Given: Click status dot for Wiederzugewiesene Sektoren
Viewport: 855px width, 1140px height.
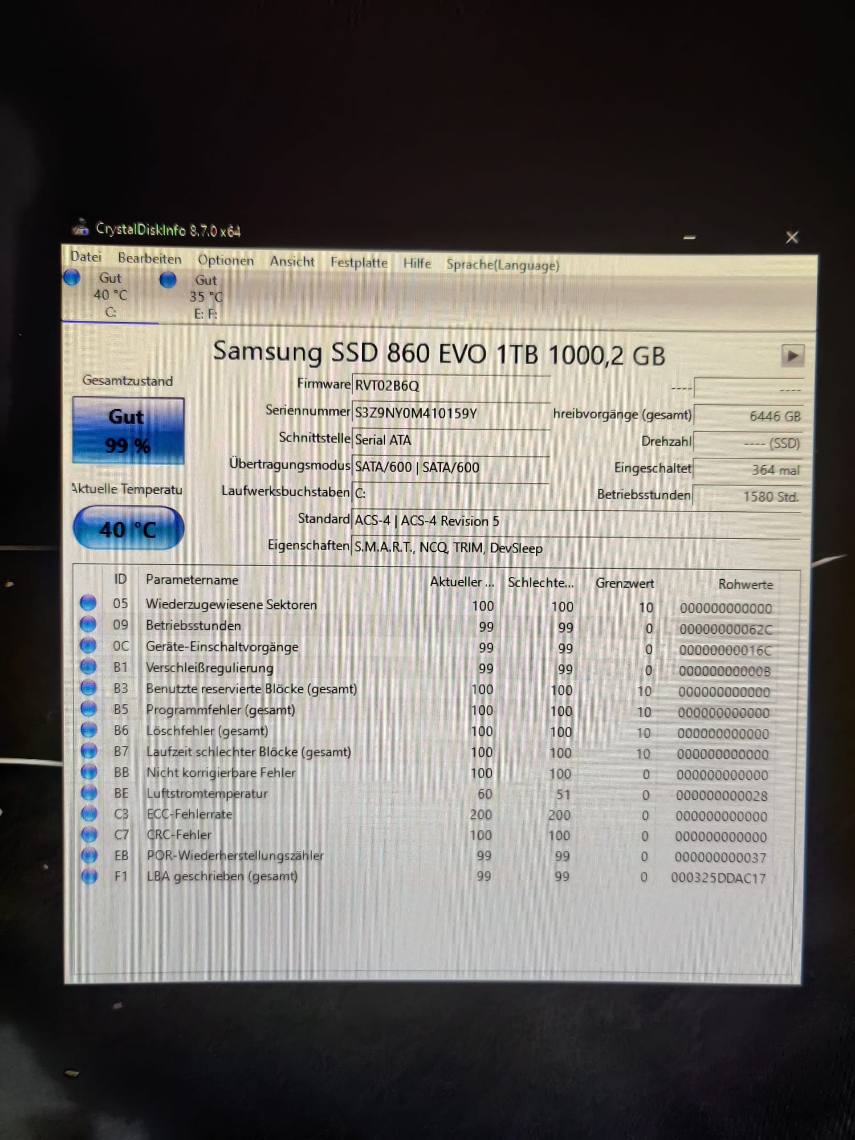Looking at the screenshot, I should [88, 602].
